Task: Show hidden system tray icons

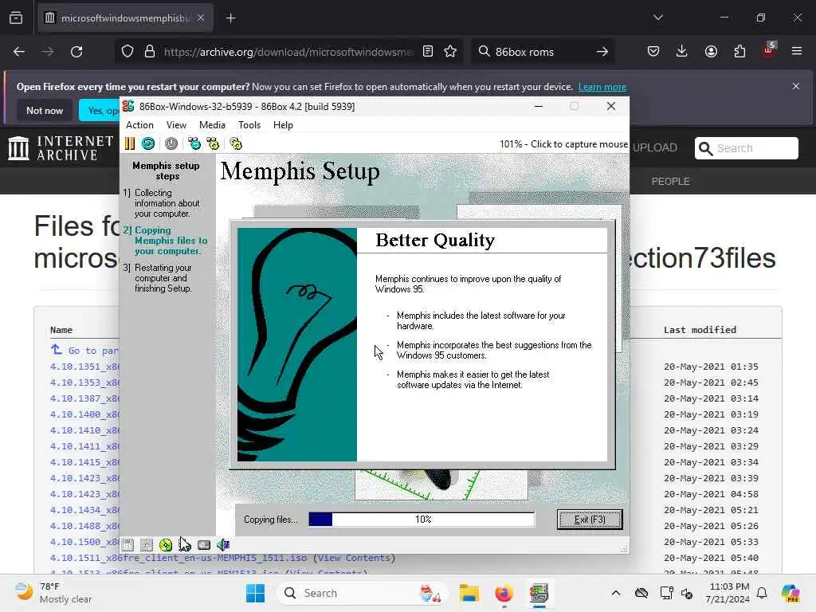Action: point(616,593)
